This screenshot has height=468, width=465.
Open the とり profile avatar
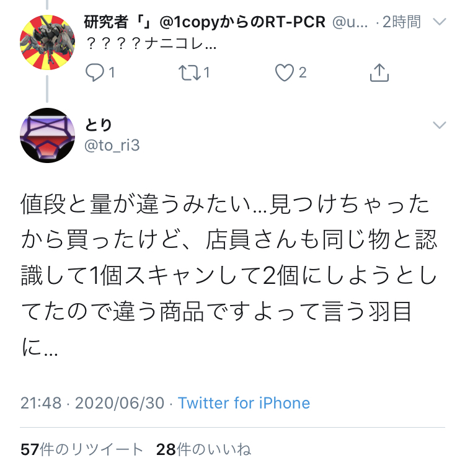[x=47, y=135]
